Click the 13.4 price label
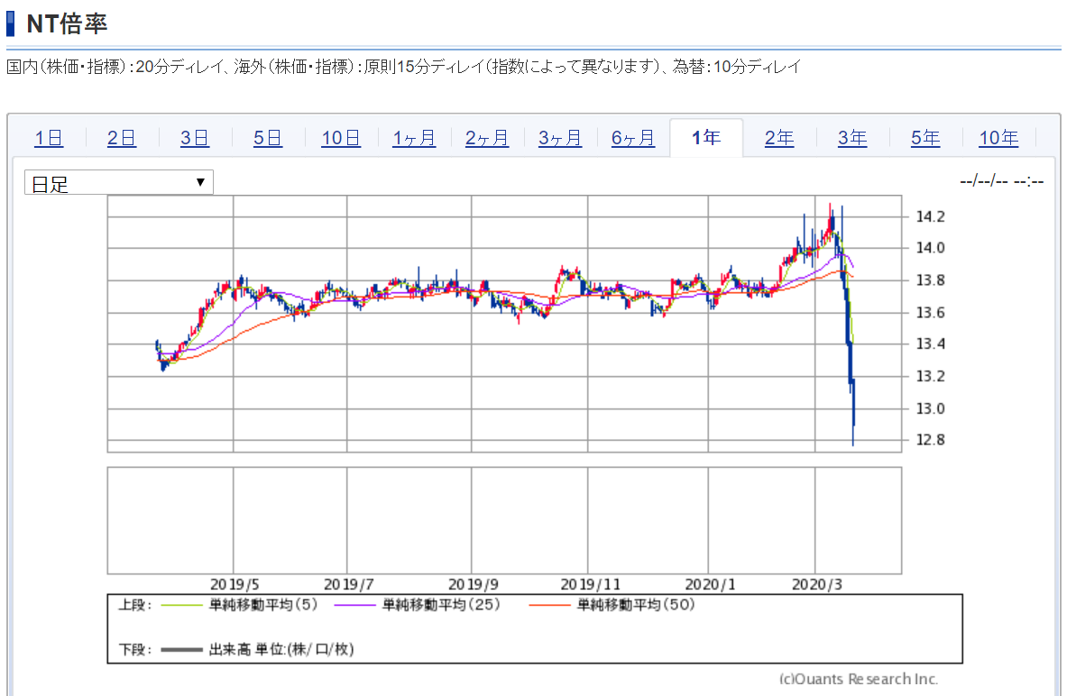Viewport: 1076px width, 696px height. [931, 343]
